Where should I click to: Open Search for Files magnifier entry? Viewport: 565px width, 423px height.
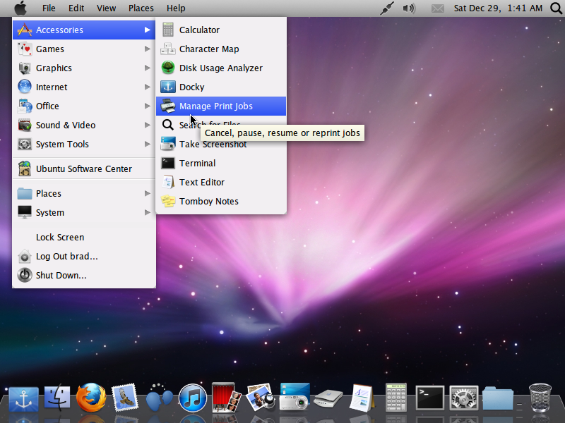[x=221, y=125]
